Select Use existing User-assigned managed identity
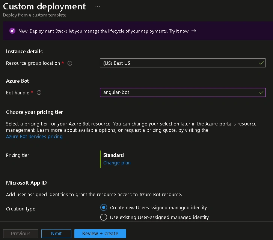The height and width of the screenshot is (240, 273). pos(104,217)
